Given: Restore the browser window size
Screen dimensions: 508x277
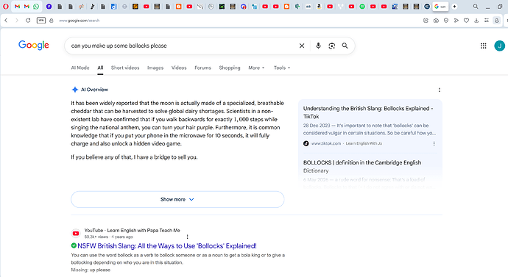Looking at the screenshot, I should (x=500, y=7).
